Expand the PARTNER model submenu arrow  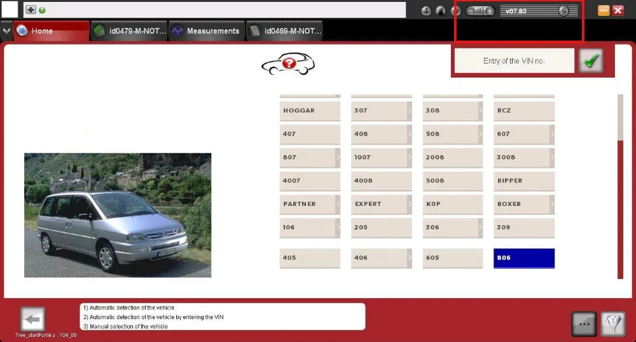point(338,204)
